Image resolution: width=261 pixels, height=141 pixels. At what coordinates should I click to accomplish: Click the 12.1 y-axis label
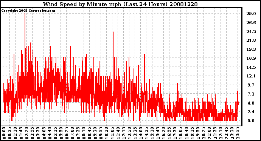[251, 76]
